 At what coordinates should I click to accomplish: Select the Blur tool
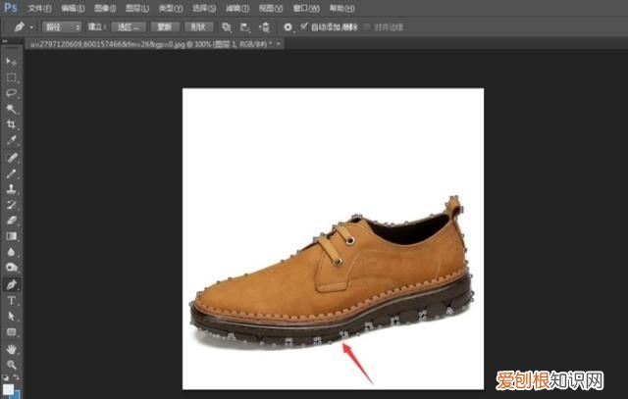11,252
